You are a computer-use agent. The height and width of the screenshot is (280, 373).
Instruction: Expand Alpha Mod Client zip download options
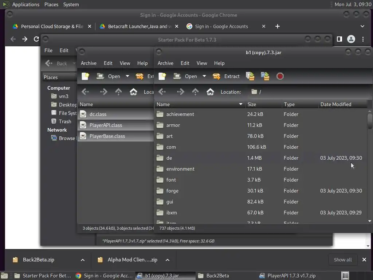tap(168, 260)
